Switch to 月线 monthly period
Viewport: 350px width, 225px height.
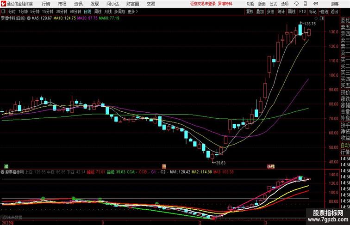click(108, 12)
